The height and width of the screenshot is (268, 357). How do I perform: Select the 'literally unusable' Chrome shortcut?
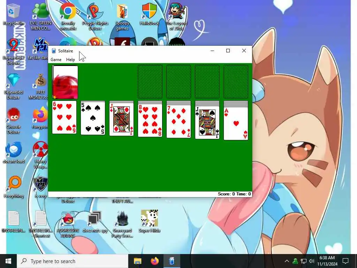(x=68, y=17)
